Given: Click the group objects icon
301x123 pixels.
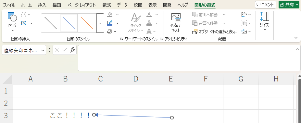Looking at the screenshot, I should point(244,23).
